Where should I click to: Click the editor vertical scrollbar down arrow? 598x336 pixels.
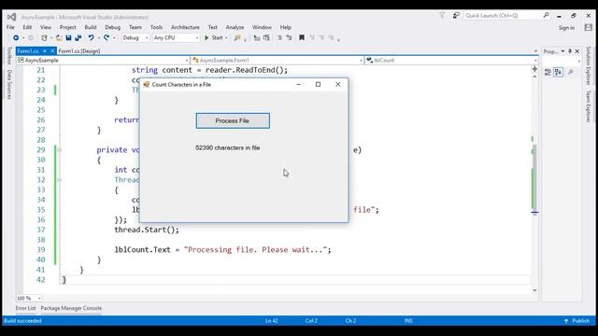[x=534, y=290]
